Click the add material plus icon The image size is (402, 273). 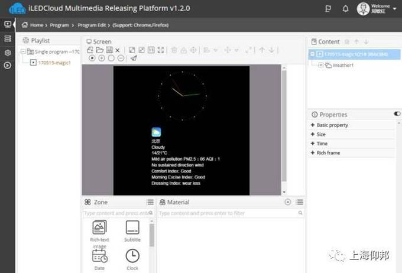(x=288, y=202)
